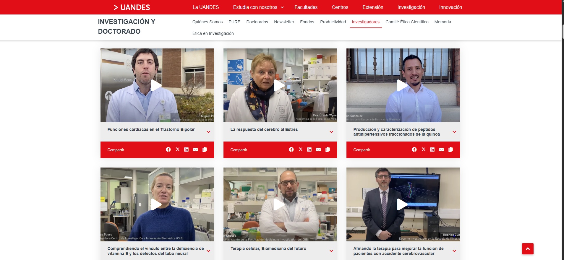Click the scroll-to-top arrow button
Viewport: 564px width, 260px height.
[x=528, y=249]
